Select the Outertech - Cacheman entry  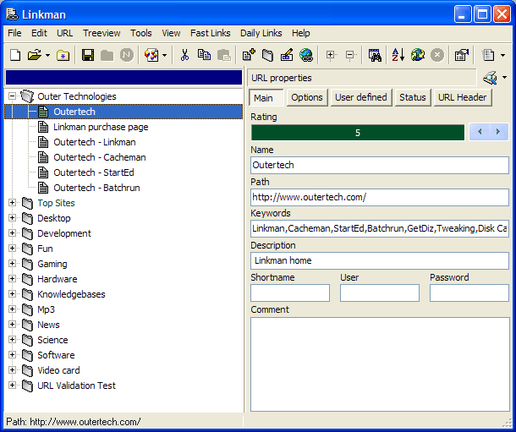pyautogui.click(x=99, y=157)
